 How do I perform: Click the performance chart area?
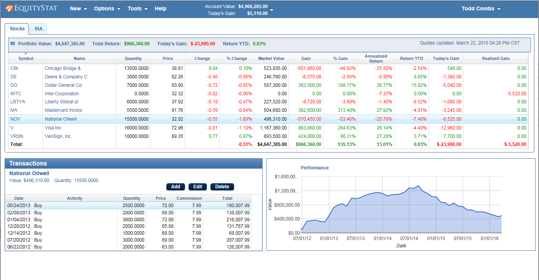[401, 205]
